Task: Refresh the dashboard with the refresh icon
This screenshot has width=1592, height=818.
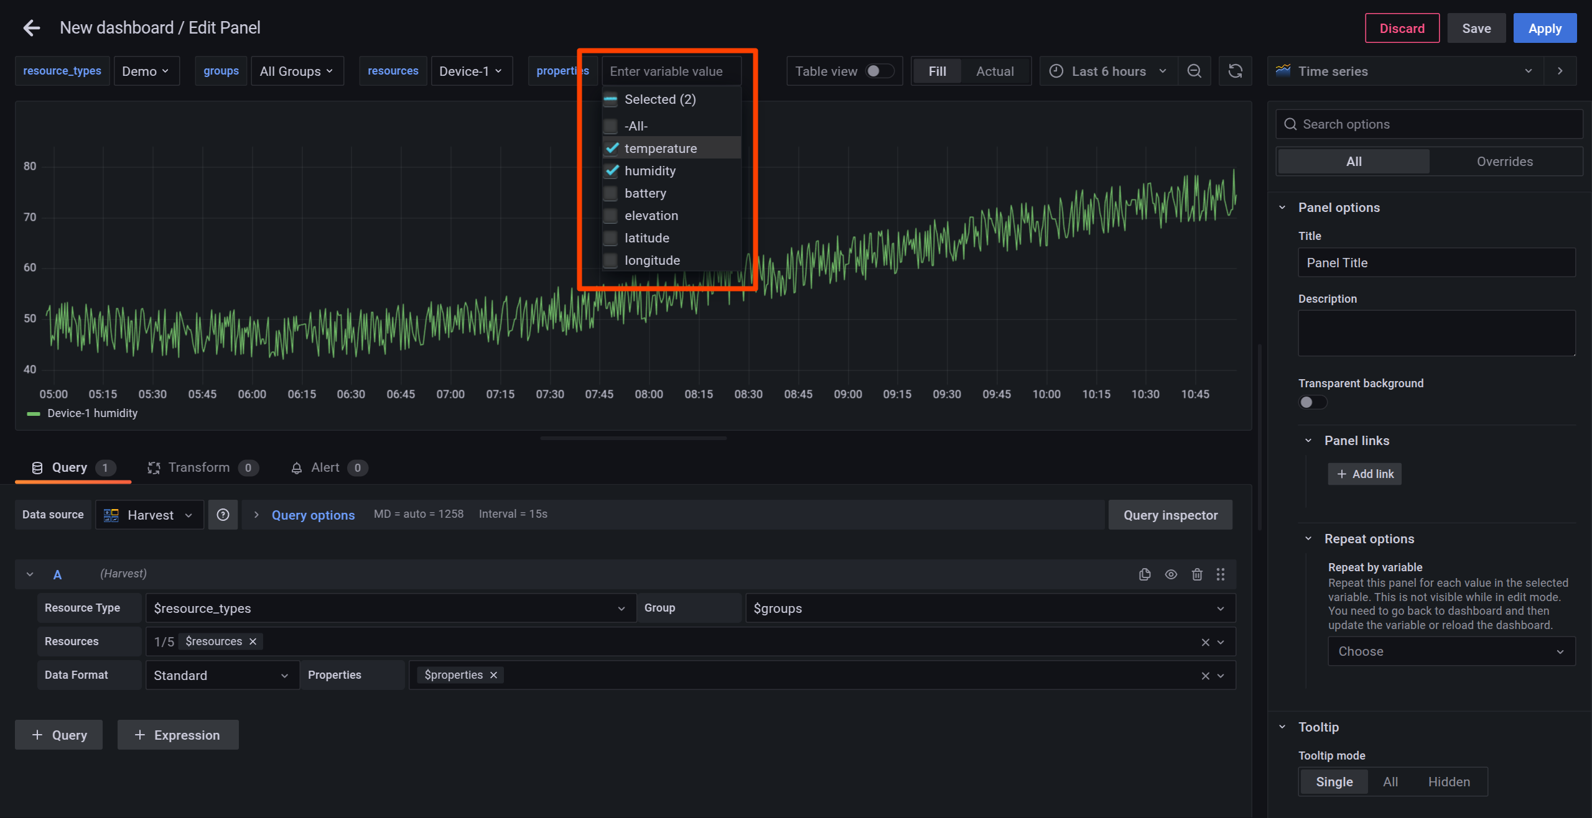Action: pos(1235,71)
